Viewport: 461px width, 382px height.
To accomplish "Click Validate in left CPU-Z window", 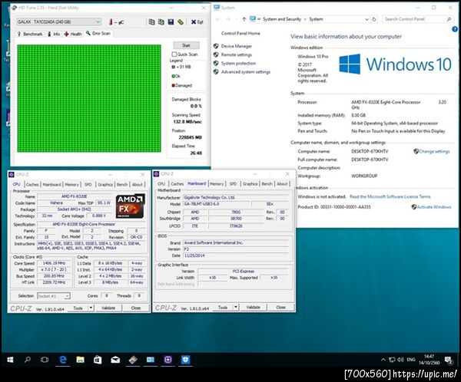I will 108,308.
